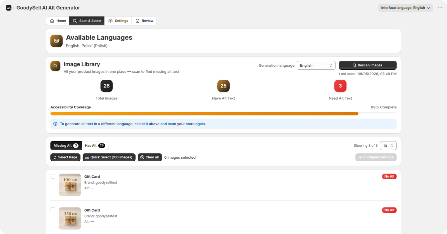Image resolution: width=447 pixels, height=234 pixels.
Task: Click 'English, Polski (Polish)' languages text
Action: [x=87, y=46]
